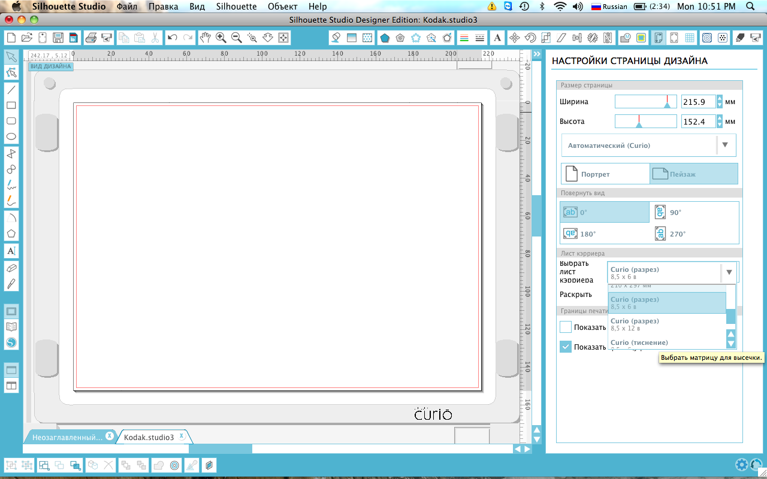767x479 pixels.
Task: Adjust the Высота height slider
Action: (646, 121)
